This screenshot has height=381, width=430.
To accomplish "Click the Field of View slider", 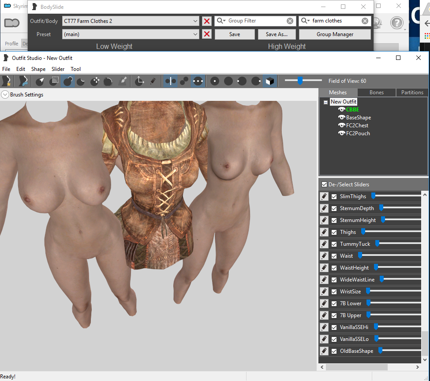I will [303, 81].
